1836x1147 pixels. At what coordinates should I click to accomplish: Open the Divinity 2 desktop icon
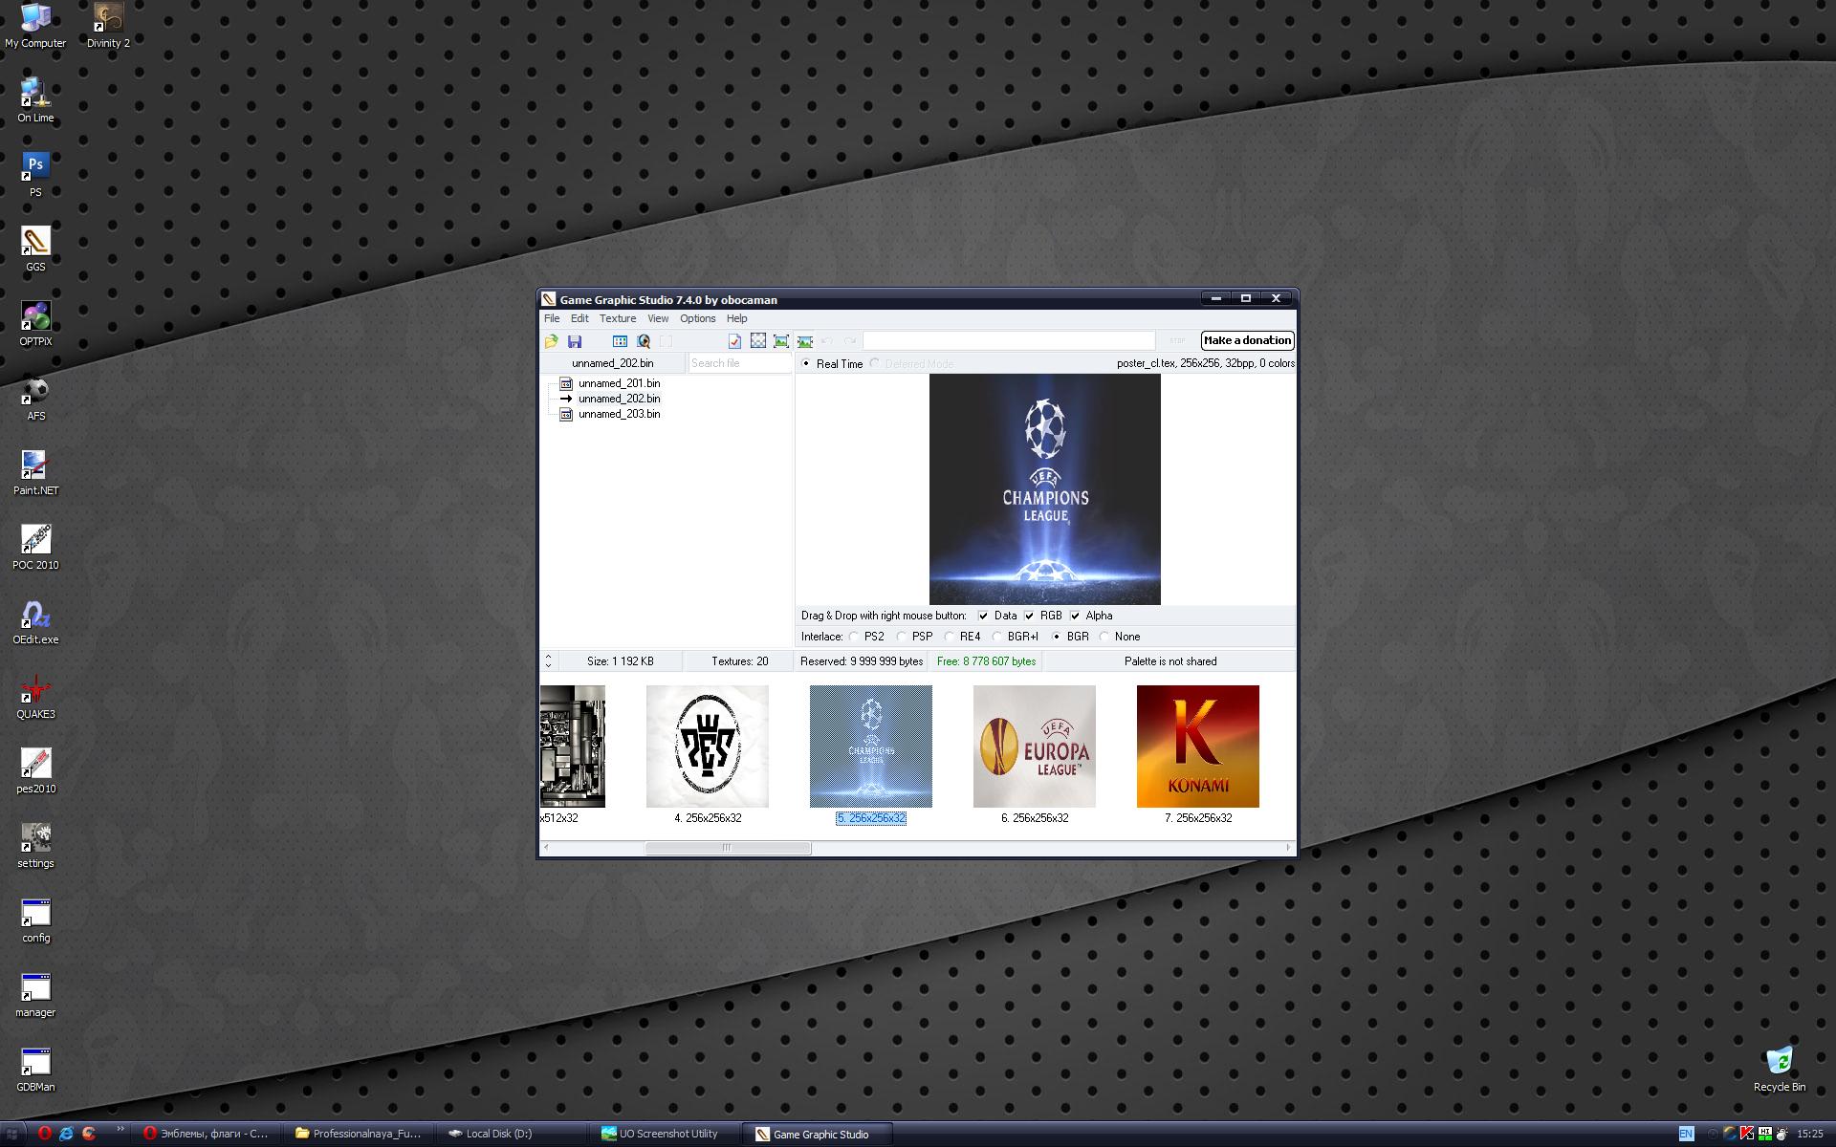[108, 25]
